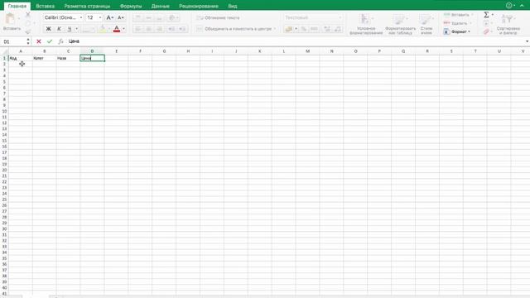The image size is (530, 298).
Task: Click the decrease decimal icon
Action: [338, 29]
